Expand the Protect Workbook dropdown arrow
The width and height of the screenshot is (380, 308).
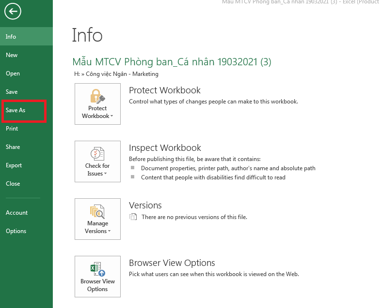[111, 116]
